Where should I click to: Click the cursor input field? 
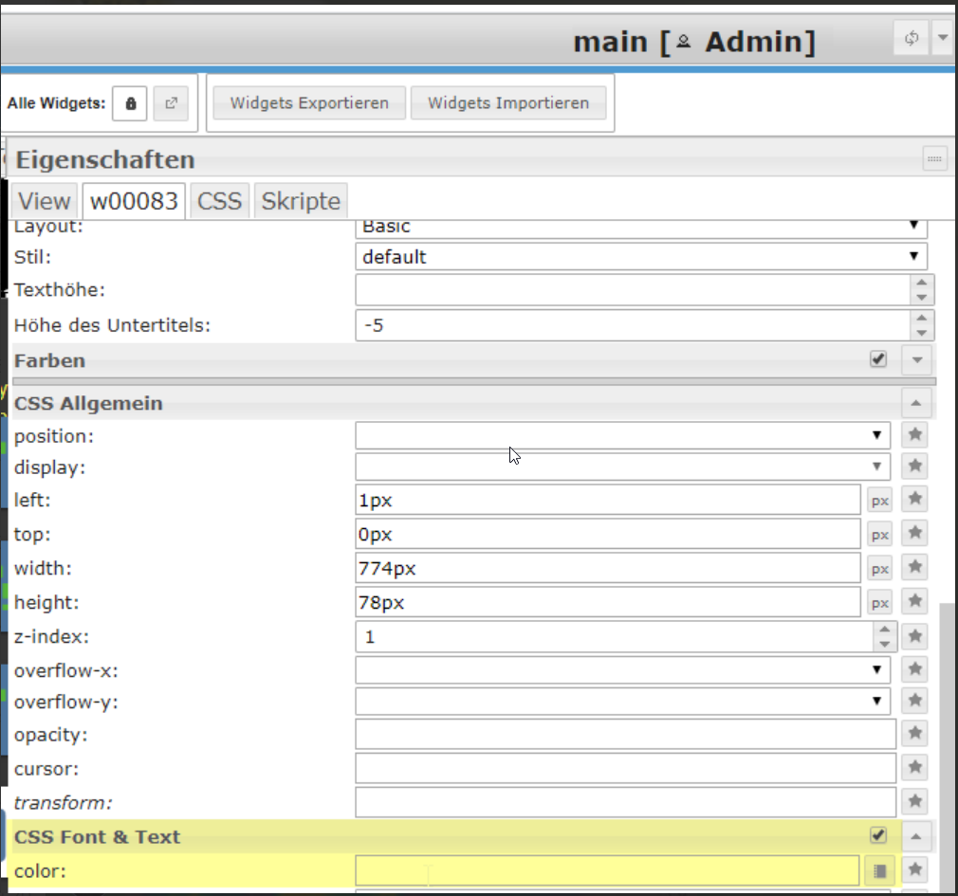pos(626,768)
